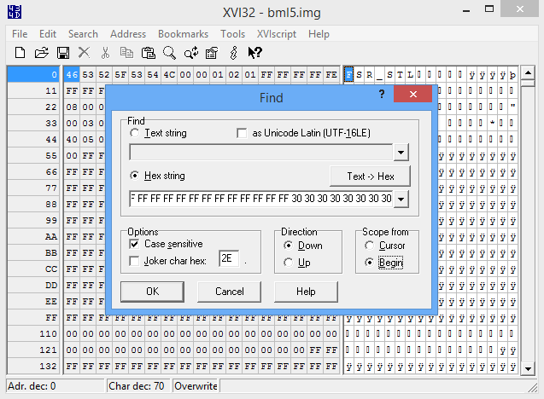Expand the hex string history dropdown

pyautogui.click(x=401, y=199)
